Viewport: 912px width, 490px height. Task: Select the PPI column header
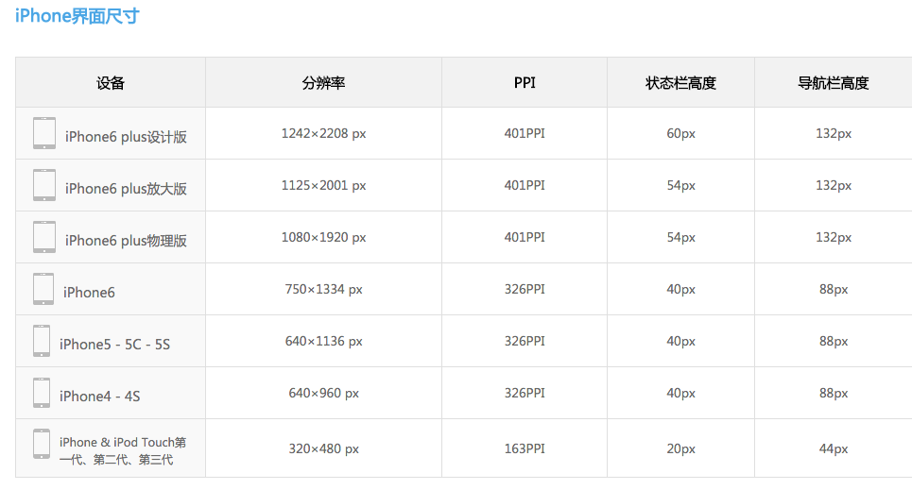525,82
